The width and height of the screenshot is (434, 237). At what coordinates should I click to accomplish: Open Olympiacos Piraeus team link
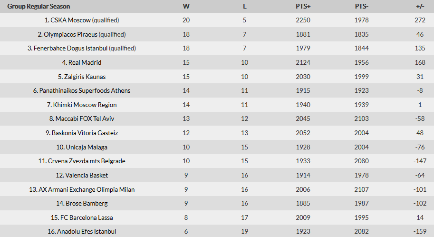coord(70,34)
